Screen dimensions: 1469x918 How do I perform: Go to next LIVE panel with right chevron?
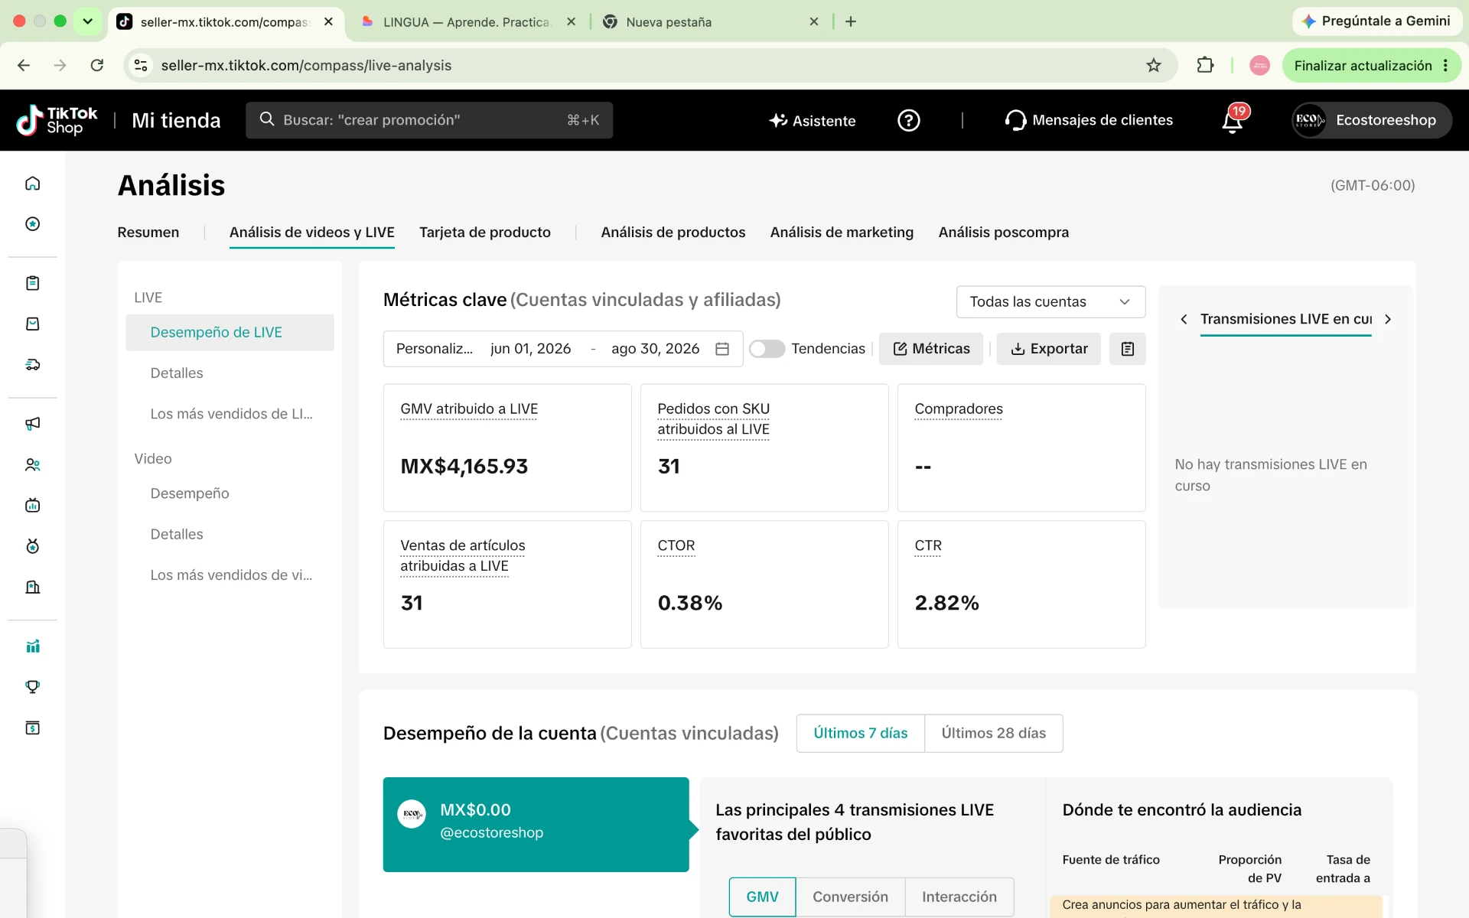point(1388,319)
